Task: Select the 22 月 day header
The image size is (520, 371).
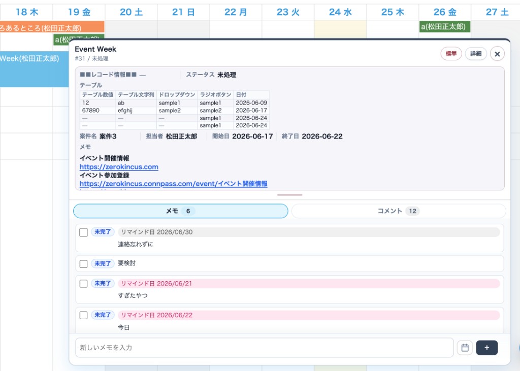Action: [x=236, y=12]
